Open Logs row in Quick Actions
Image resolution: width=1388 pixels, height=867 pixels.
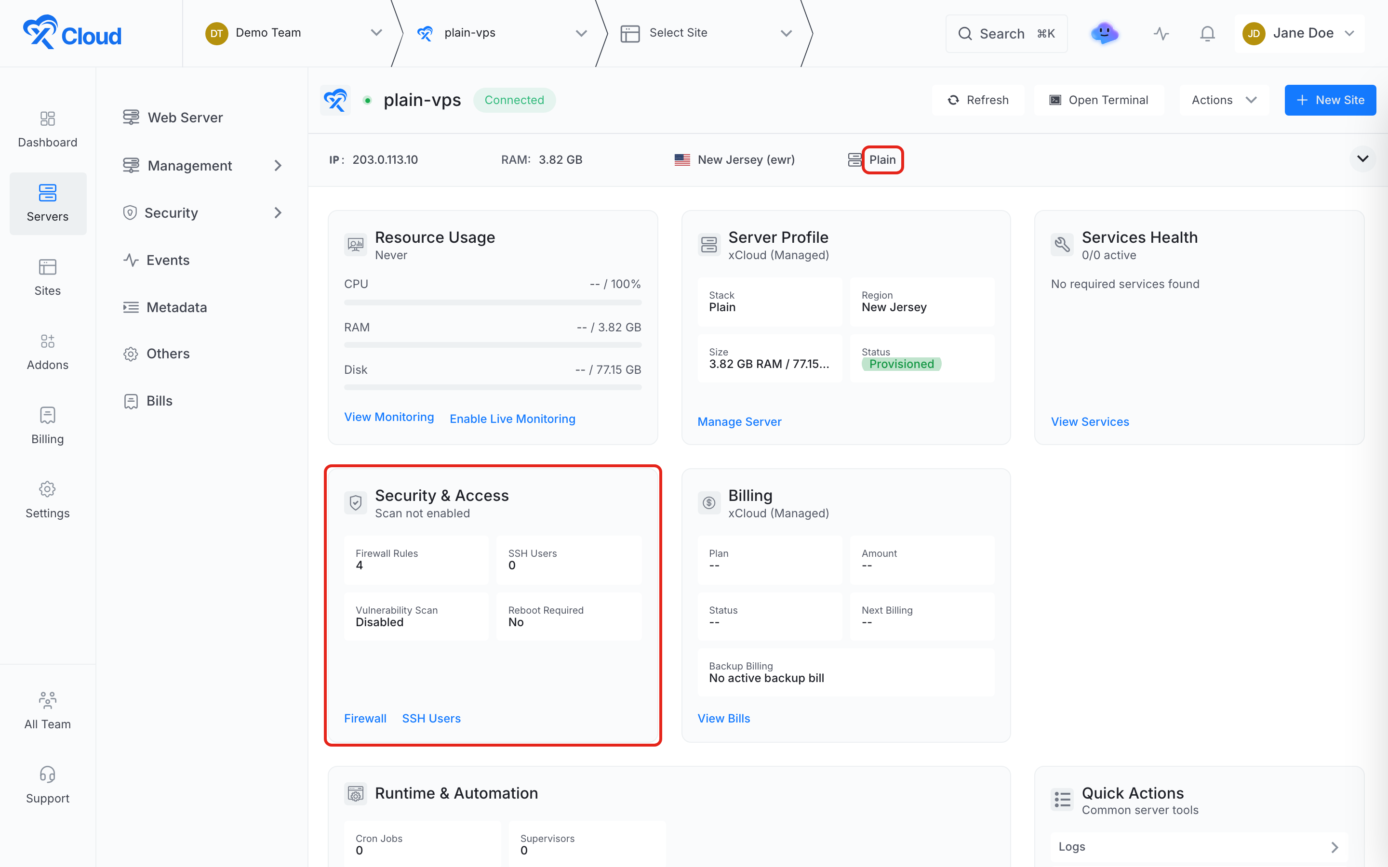click(x=1199, y=846)
